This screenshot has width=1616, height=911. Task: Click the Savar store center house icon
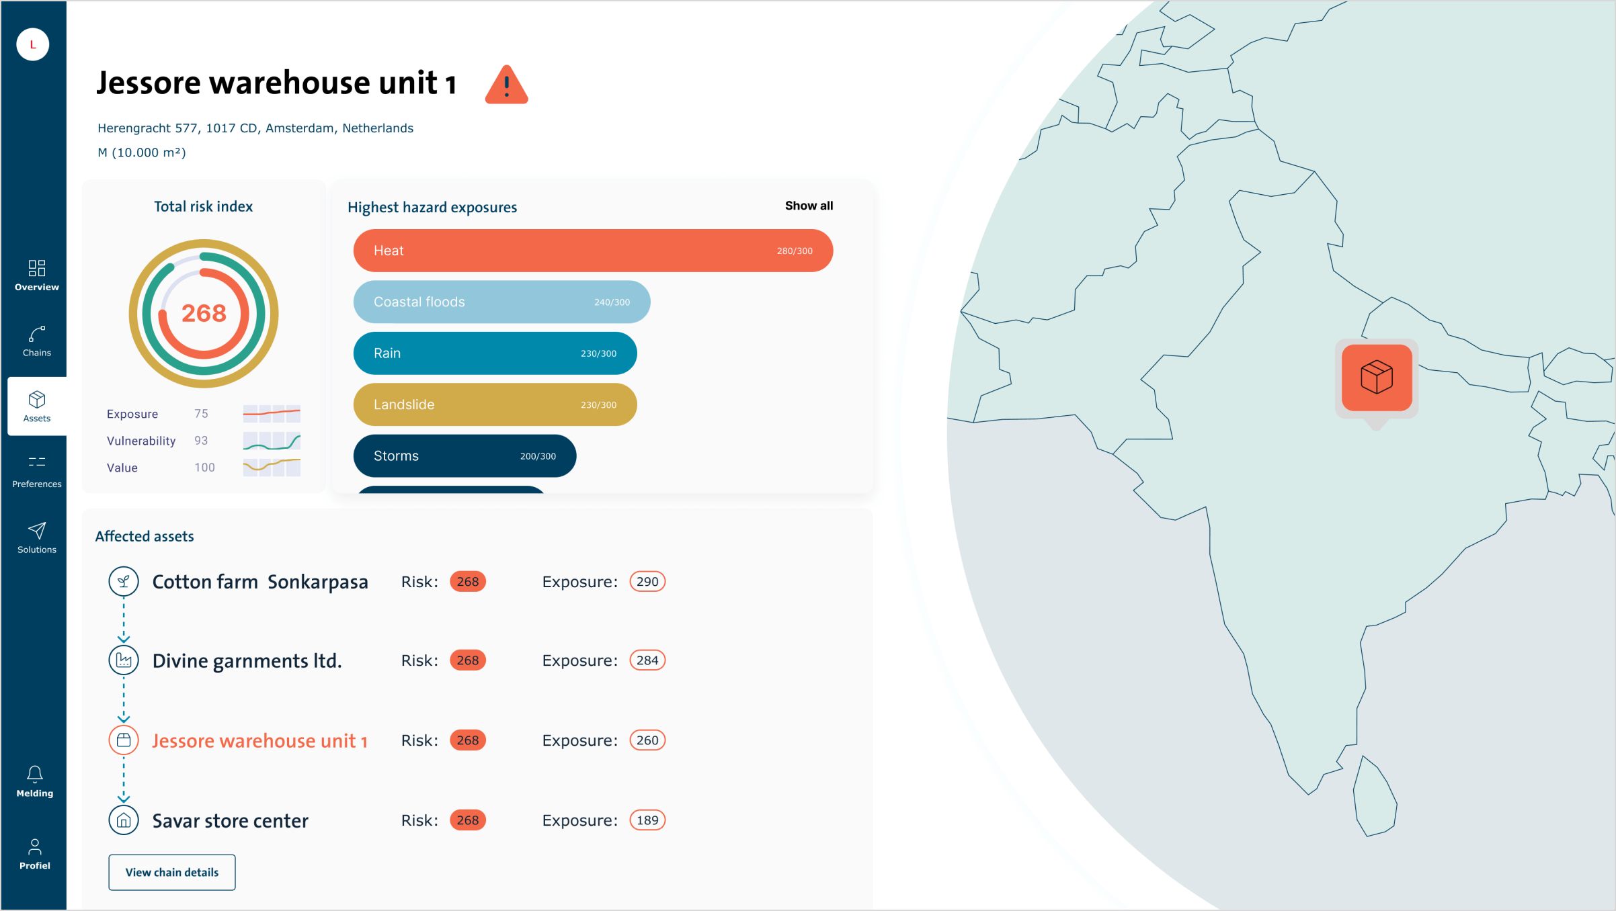(124, 820)
